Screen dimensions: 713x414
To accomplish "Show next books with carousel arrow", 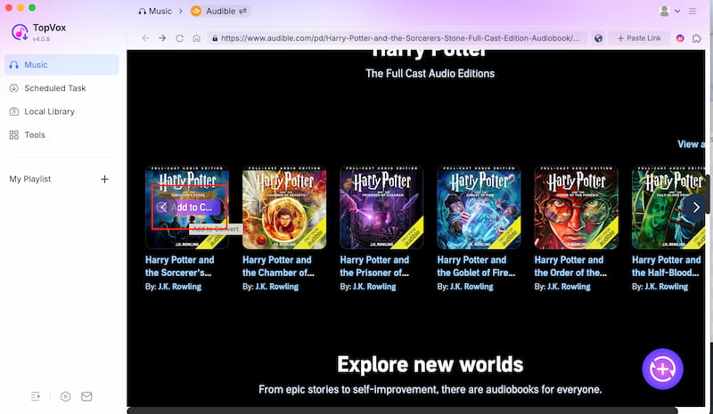I will (696, 207).
